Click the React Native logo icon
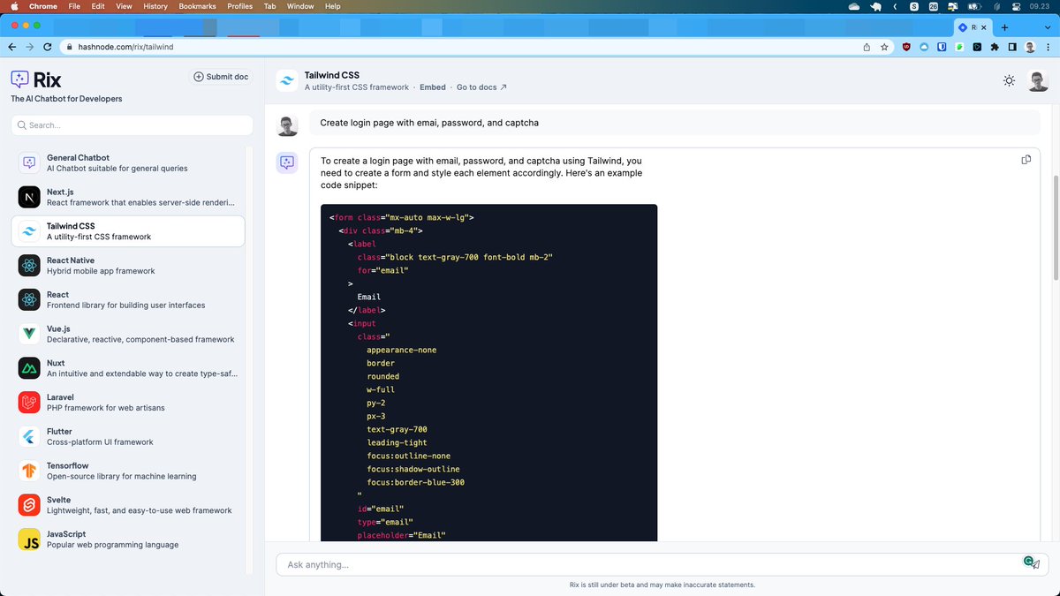The width and height of the screenshot is (1060, 596). 29,266
